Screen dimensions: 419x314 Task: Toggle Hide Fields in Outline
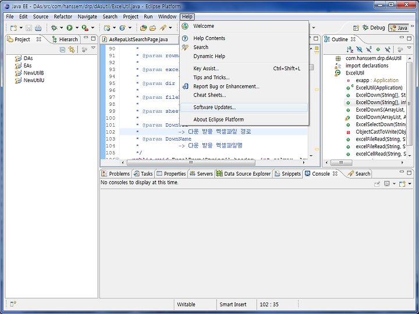(x=360, y=49)
